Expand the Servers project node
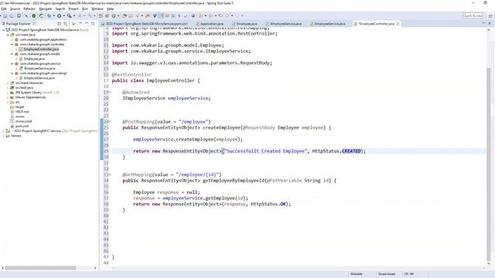The width and height of the screenshot is (495, 278). tap(3, 136)
